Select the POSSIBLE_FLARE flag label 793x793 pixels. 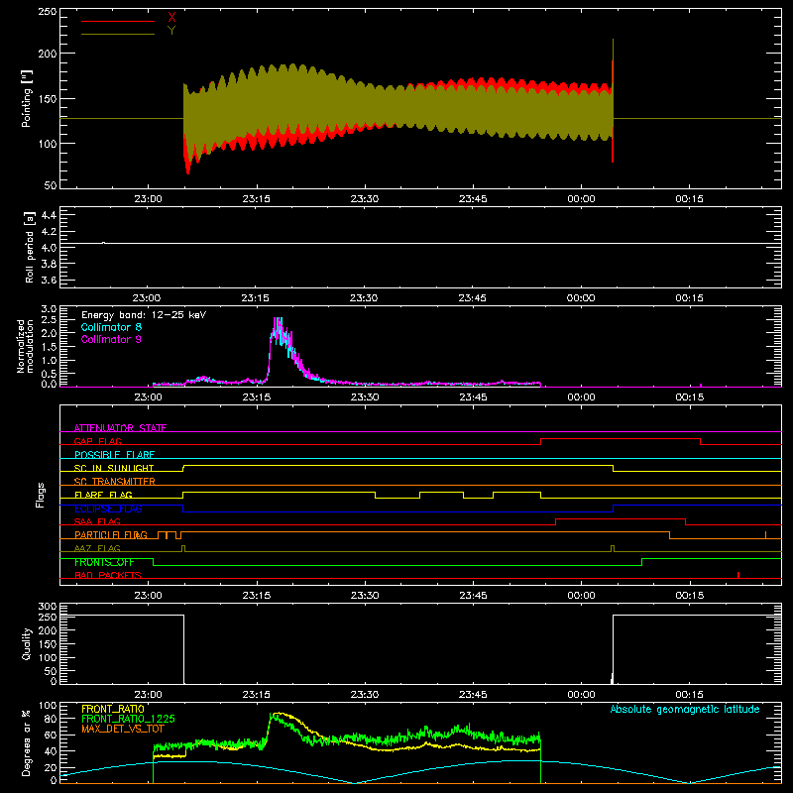(114, 455)
